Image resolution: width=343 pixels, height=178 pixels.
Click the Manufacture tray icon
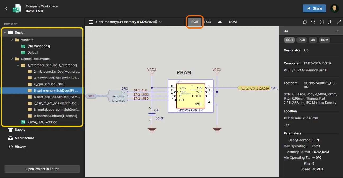click(x=11, y=138)
